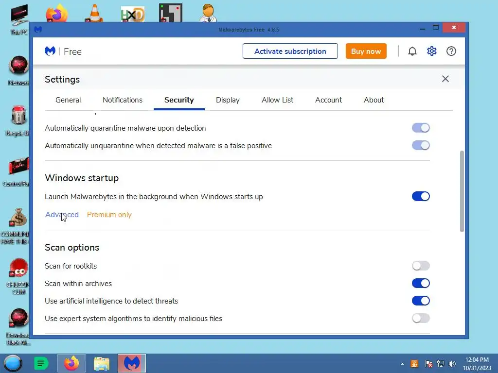The width and height of the screenshot is (498, 373).
Task: Enable Scan for rootkits
Action: click(421, 266)
